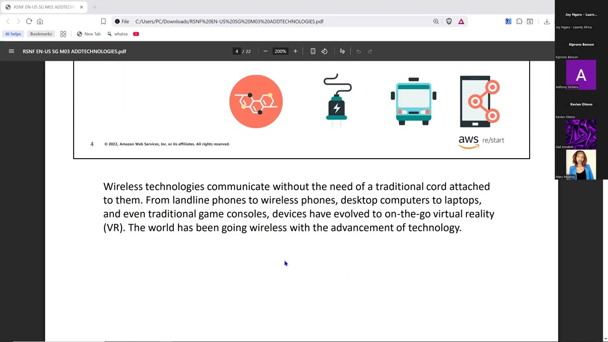
Task: Zoom out the PDF document
Action: (x=265, y=51)
